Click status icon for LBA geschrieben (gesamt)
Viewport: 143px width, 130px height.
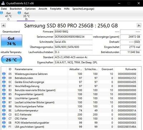tap(4, 127)
